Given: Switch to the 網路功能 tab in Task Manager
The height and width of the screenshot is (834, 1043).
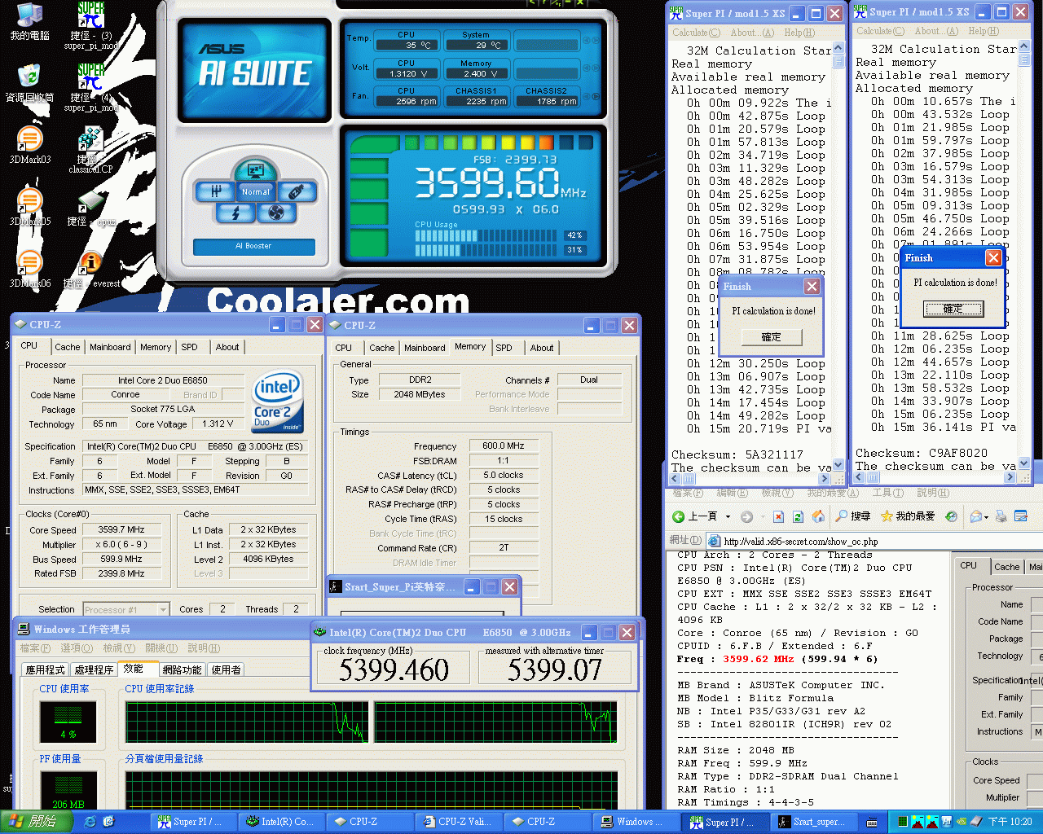Looking at the screenshot, I should (x=183, y=669).
